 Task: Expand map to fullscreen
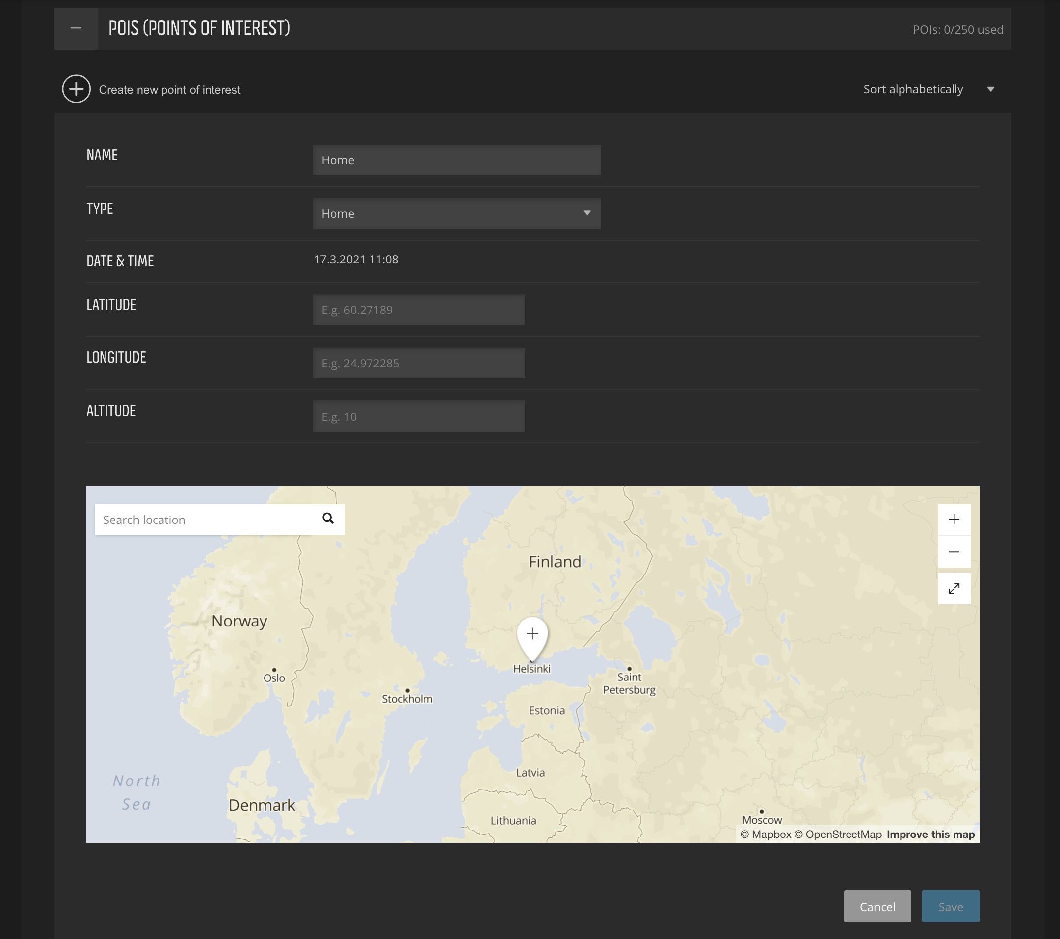[x=954, y=588]
